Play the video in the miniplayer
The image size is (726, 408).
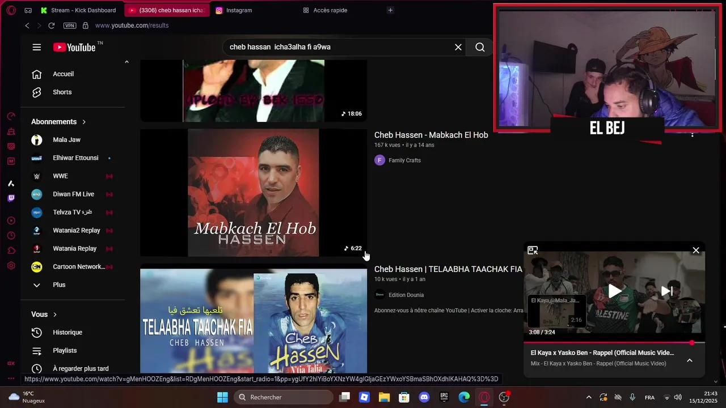click(x=614, y=291)
